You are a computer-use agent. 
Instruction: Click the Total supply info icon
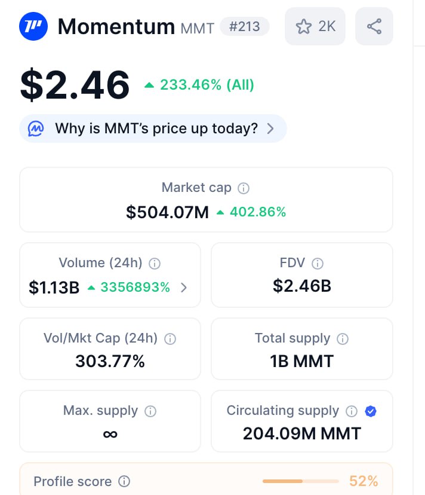(x=343, y=339)
